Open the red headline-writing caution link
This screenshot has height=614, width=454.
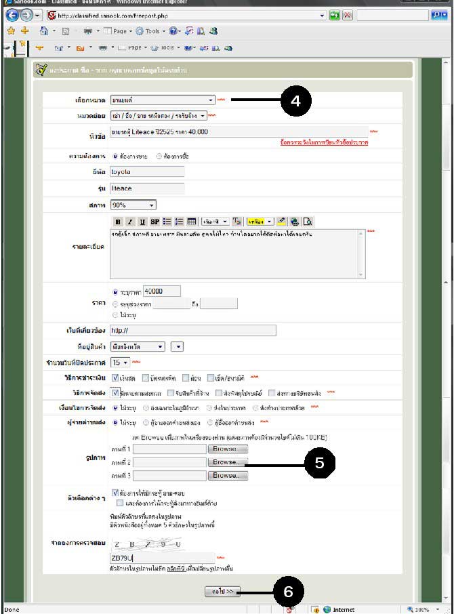(x=324, y=142)
